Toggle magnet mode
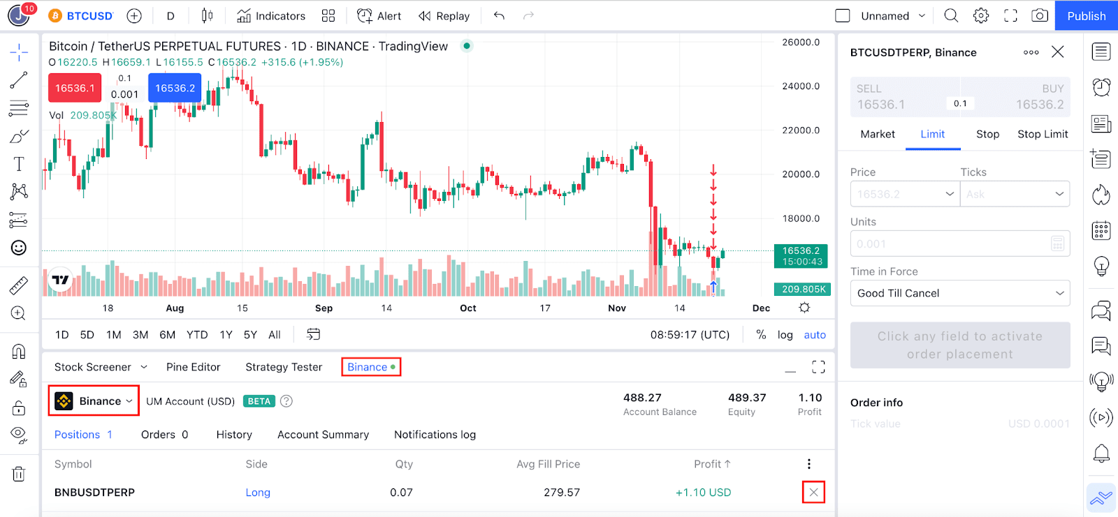1118x517 pixels. coord(19,351)
